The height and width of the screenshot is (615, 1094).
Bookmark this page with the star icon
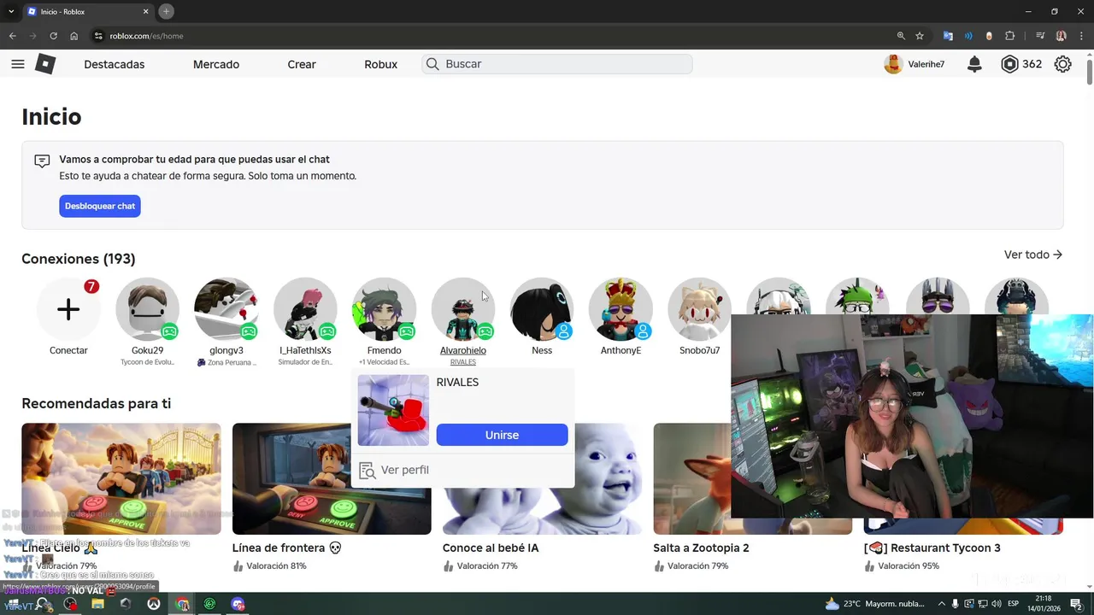coord(920,36)
